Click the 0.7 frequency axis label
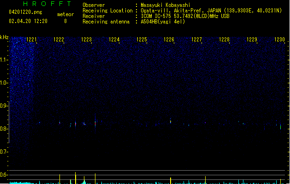The height and width of the screenshot is (184, 290). tap(4, 152)
